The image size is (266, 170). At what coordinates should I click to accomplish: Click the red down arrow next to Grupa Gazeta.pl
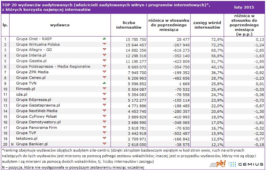point(104,61)
